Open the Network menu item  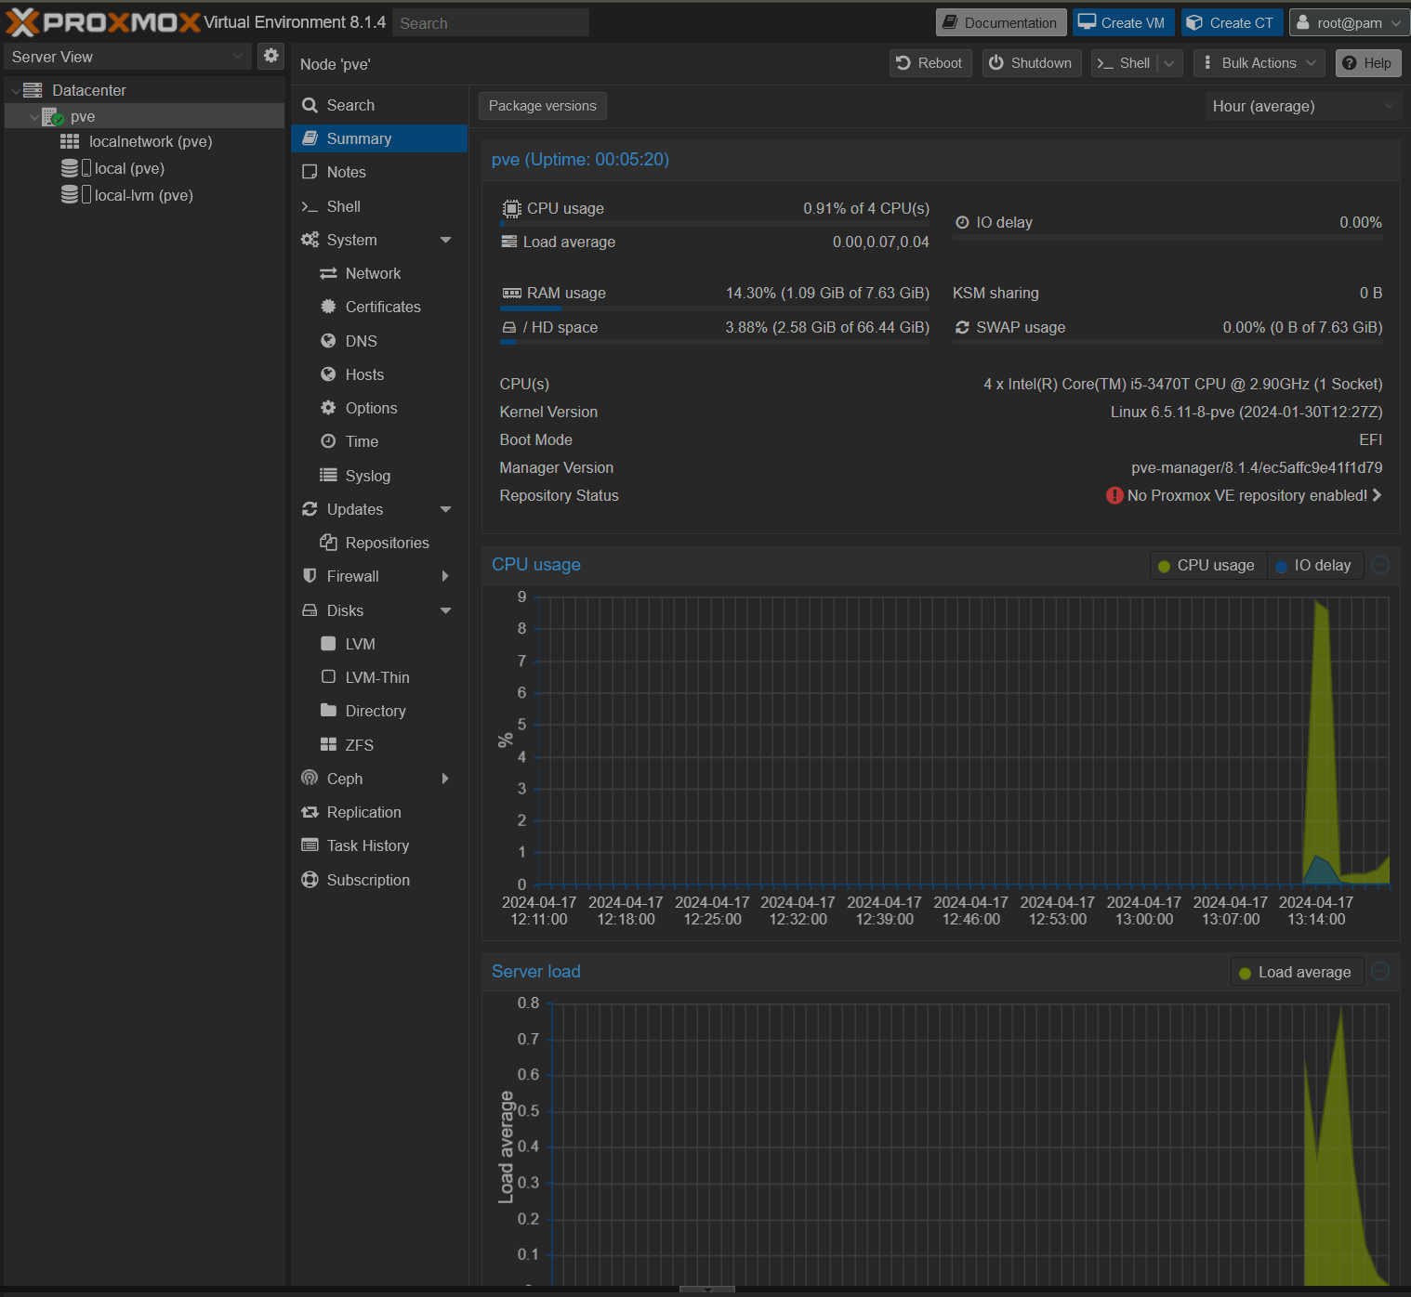(x=379, y=273)
